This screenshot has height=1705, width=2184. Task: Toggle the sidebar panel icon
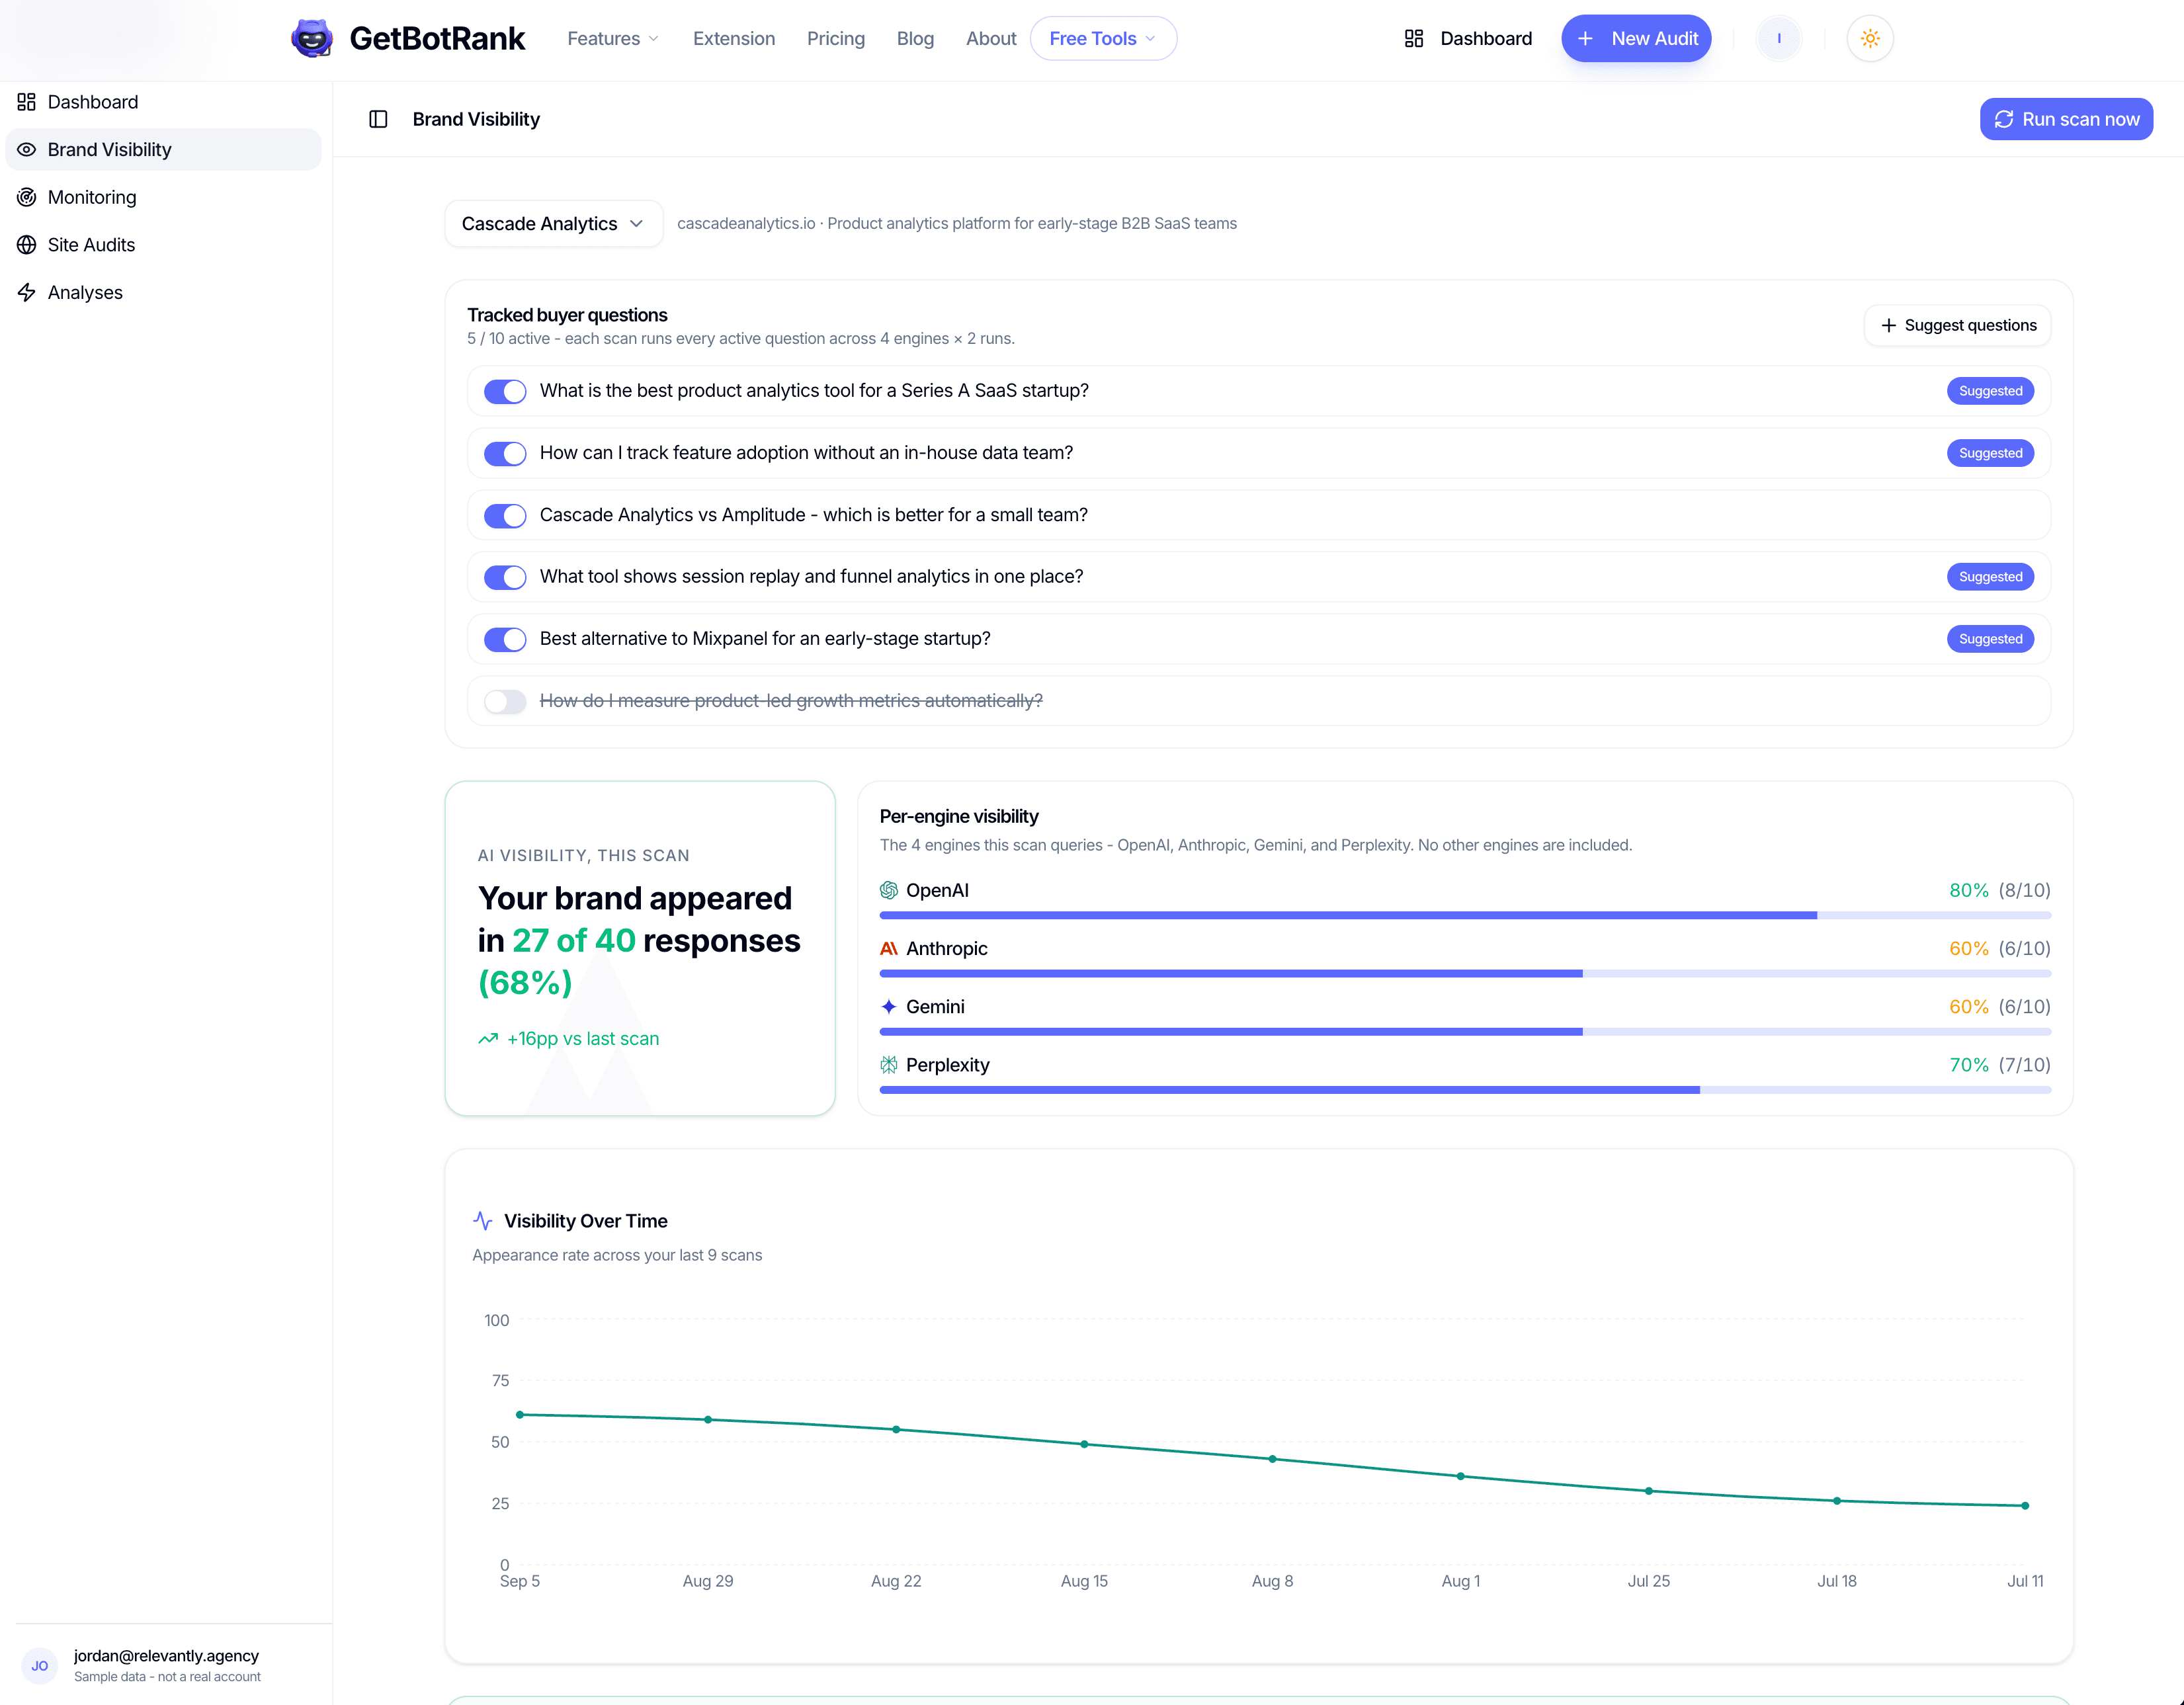pos(378,119)
